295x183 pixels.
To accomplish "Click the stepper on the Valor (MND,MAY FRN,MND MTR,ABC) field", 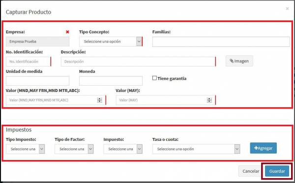I will coord(99,100).
